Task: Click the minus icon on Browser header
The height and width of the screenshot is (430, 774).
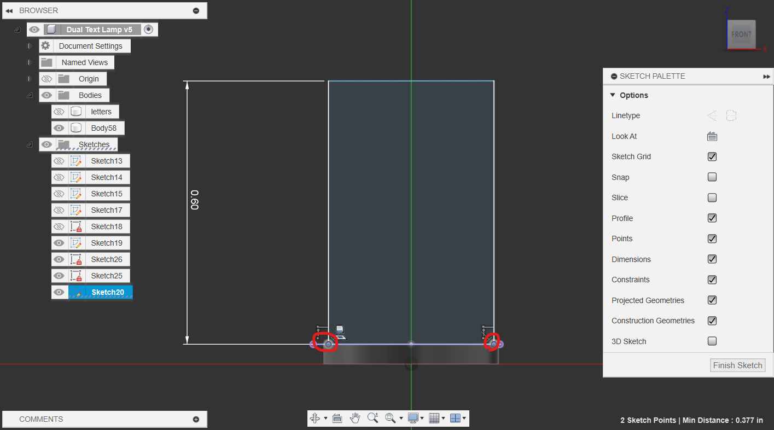Action: tap(196, 10)
